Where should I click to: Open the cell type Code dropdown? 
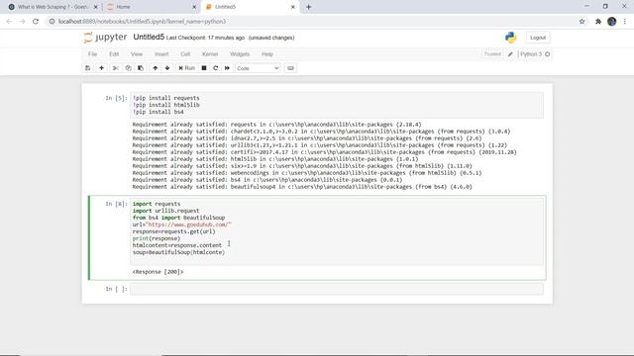click(258, 68)
